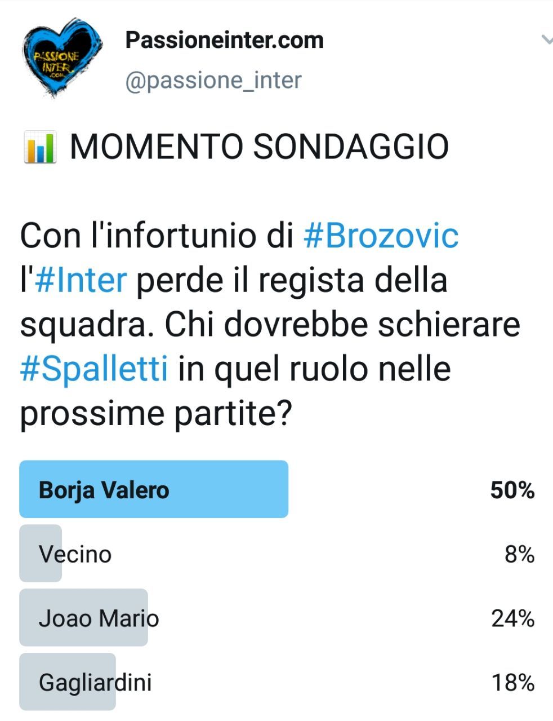
Task: Click the 8% poll result
Action: (x=519, y=554)
